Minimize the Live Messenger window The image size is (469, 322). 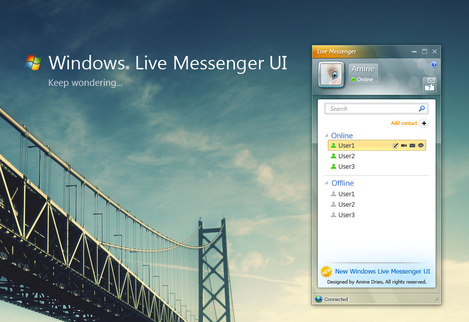tap(414, 51)
